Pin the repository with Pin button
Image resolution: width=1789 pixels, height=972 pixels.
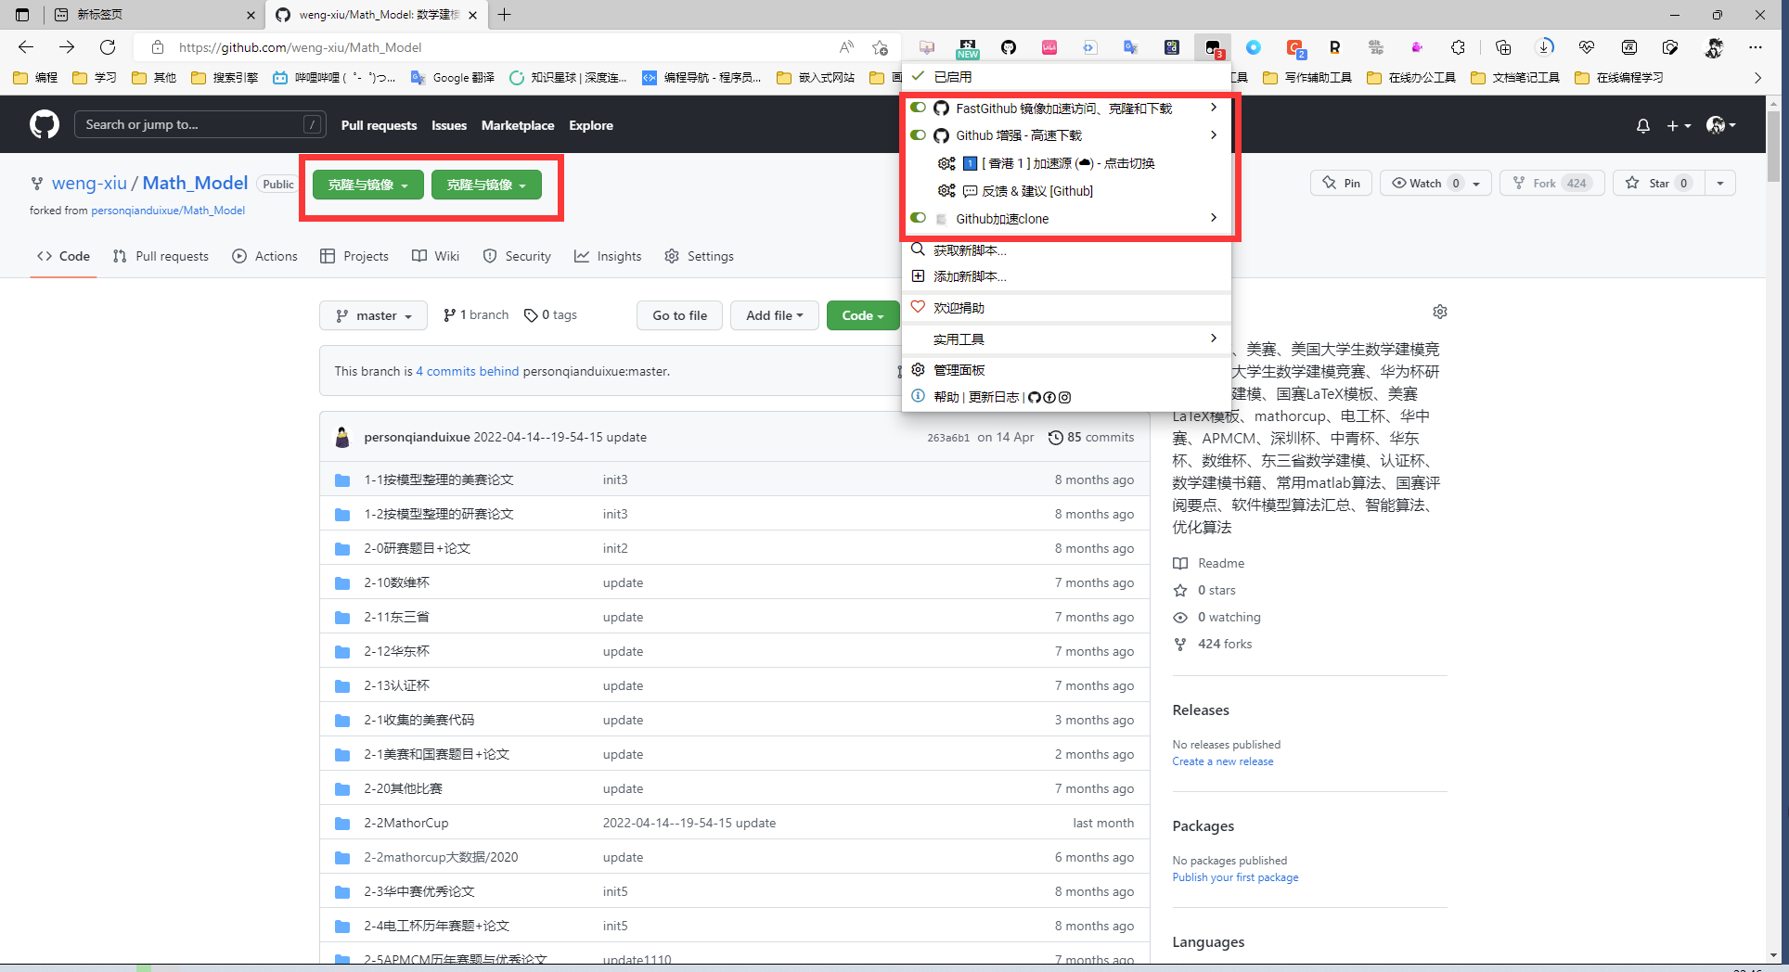click(1342, 183)
